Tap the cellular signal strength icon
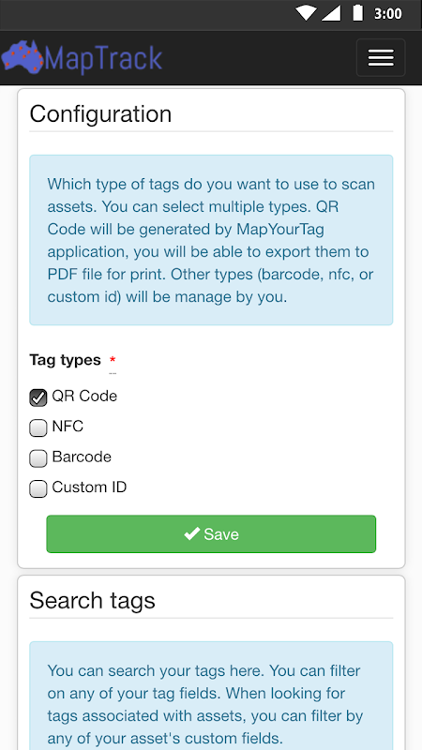The image size is (422, 750). click(x=331, y=13)
